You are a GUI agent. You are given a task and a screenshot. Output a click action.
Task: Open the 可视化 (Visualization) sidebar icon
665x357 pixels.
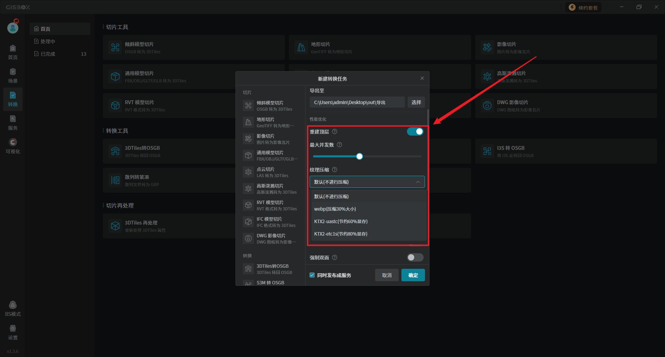point(13,146)
